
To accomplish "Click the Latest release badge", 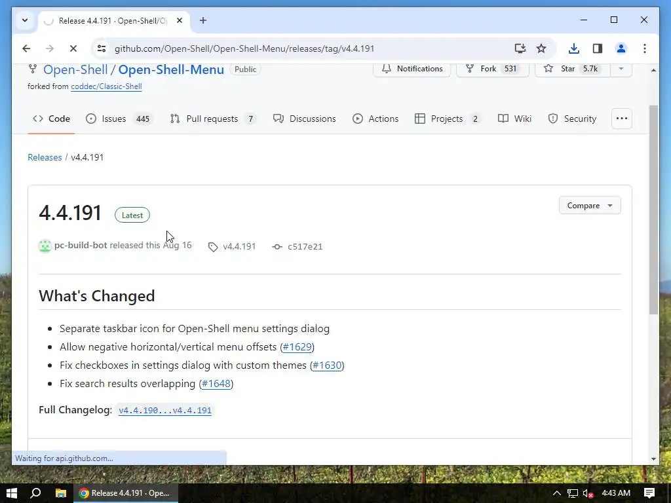I will pos(132,215).
